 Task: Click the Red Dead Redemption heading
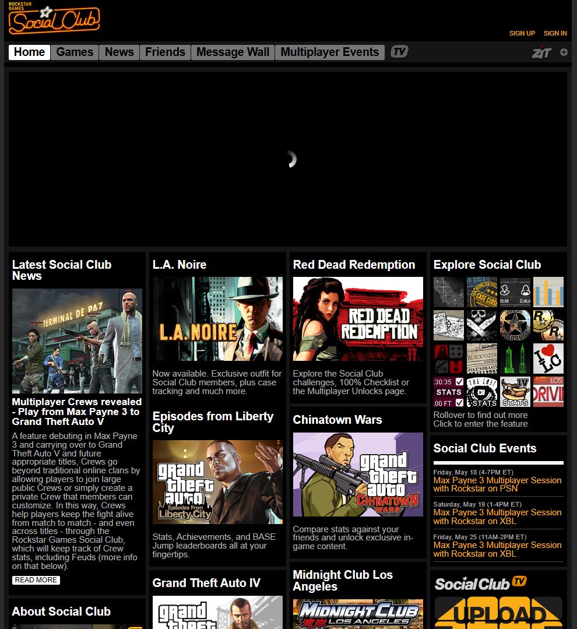coord(354,265)
